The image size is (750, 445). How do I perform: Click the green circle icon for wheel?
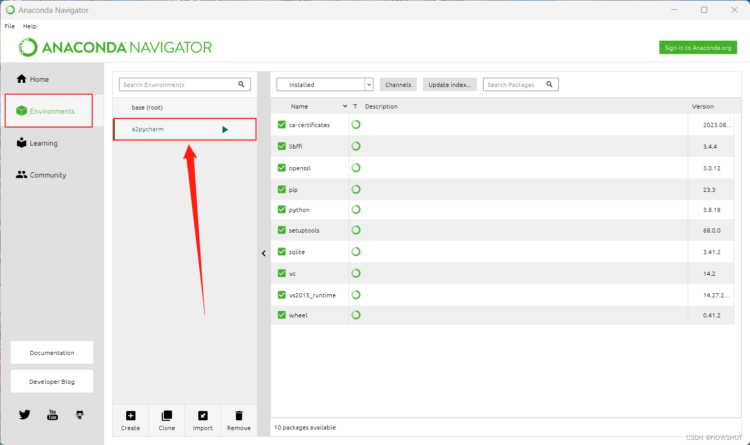tap(356, 315)
